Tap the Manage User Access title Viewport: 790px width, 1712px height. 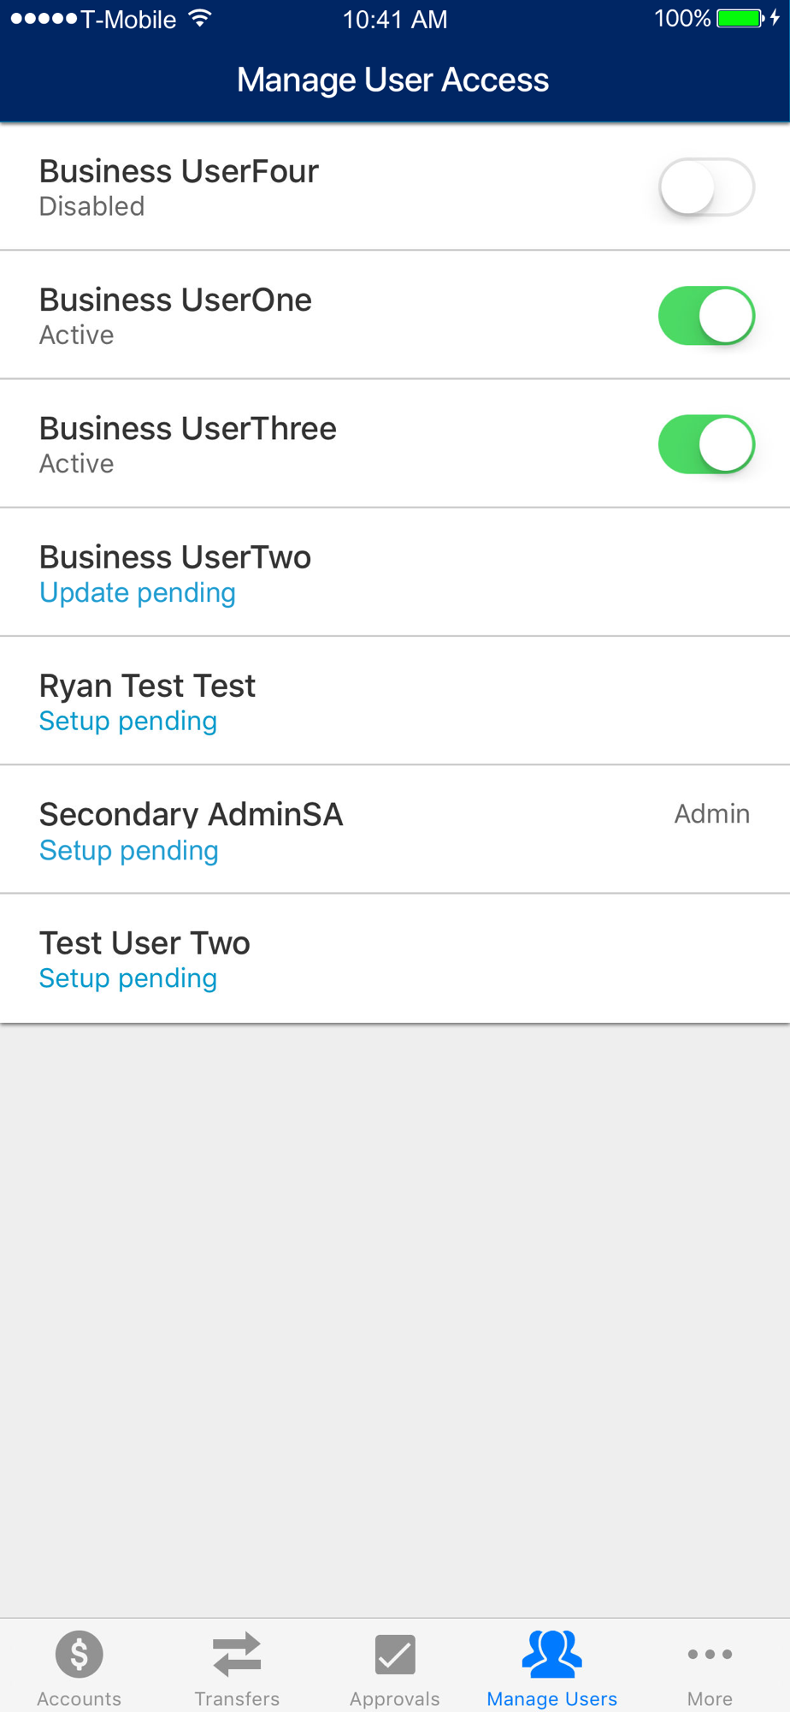point(393,80)
